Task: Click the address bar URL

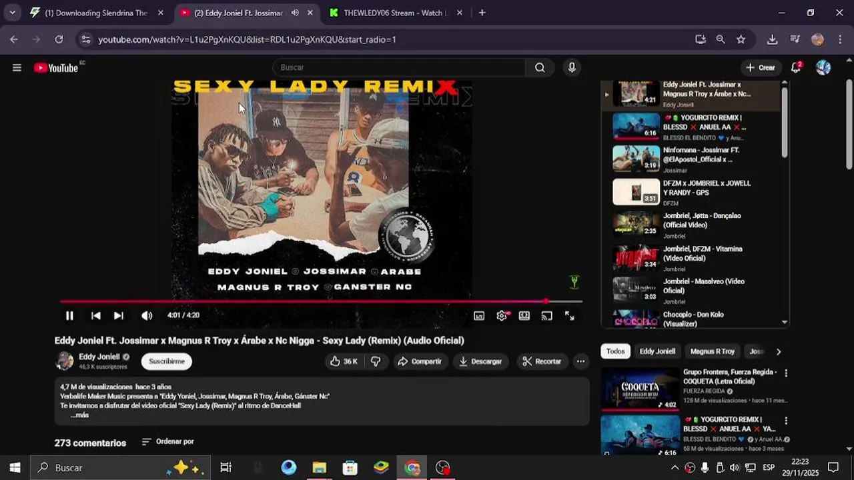Action: pyautogui.click(x=247, y=39)
